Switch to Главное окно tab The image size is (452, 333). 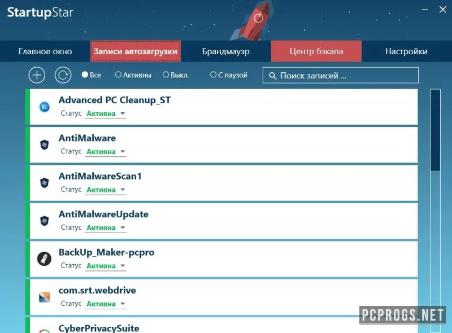point(45,51)
